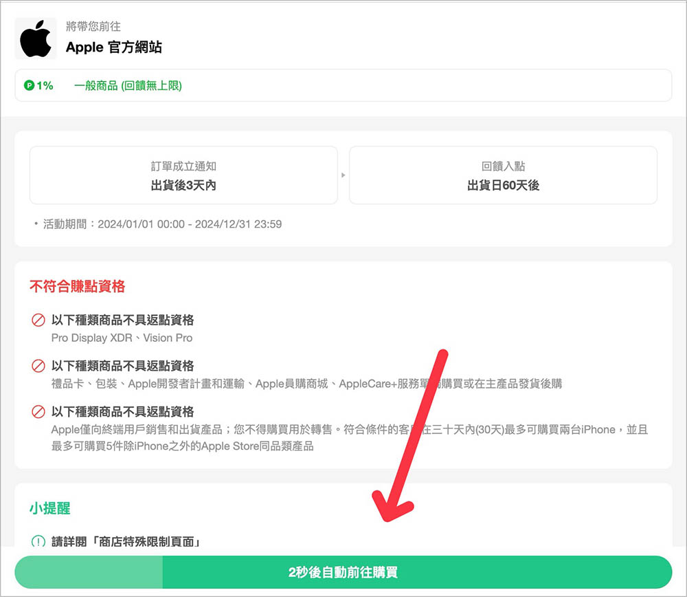Image resolution: width=687 pixels, height=597 pixels.
Task: Click the Apple僅向終端用戶銷售 description paragraph
Action: click(350, 437)
